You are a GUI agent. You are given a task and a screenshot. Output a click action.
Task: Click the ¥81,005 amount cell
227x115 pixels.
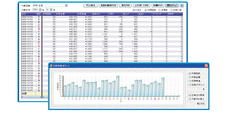(67, 51)
